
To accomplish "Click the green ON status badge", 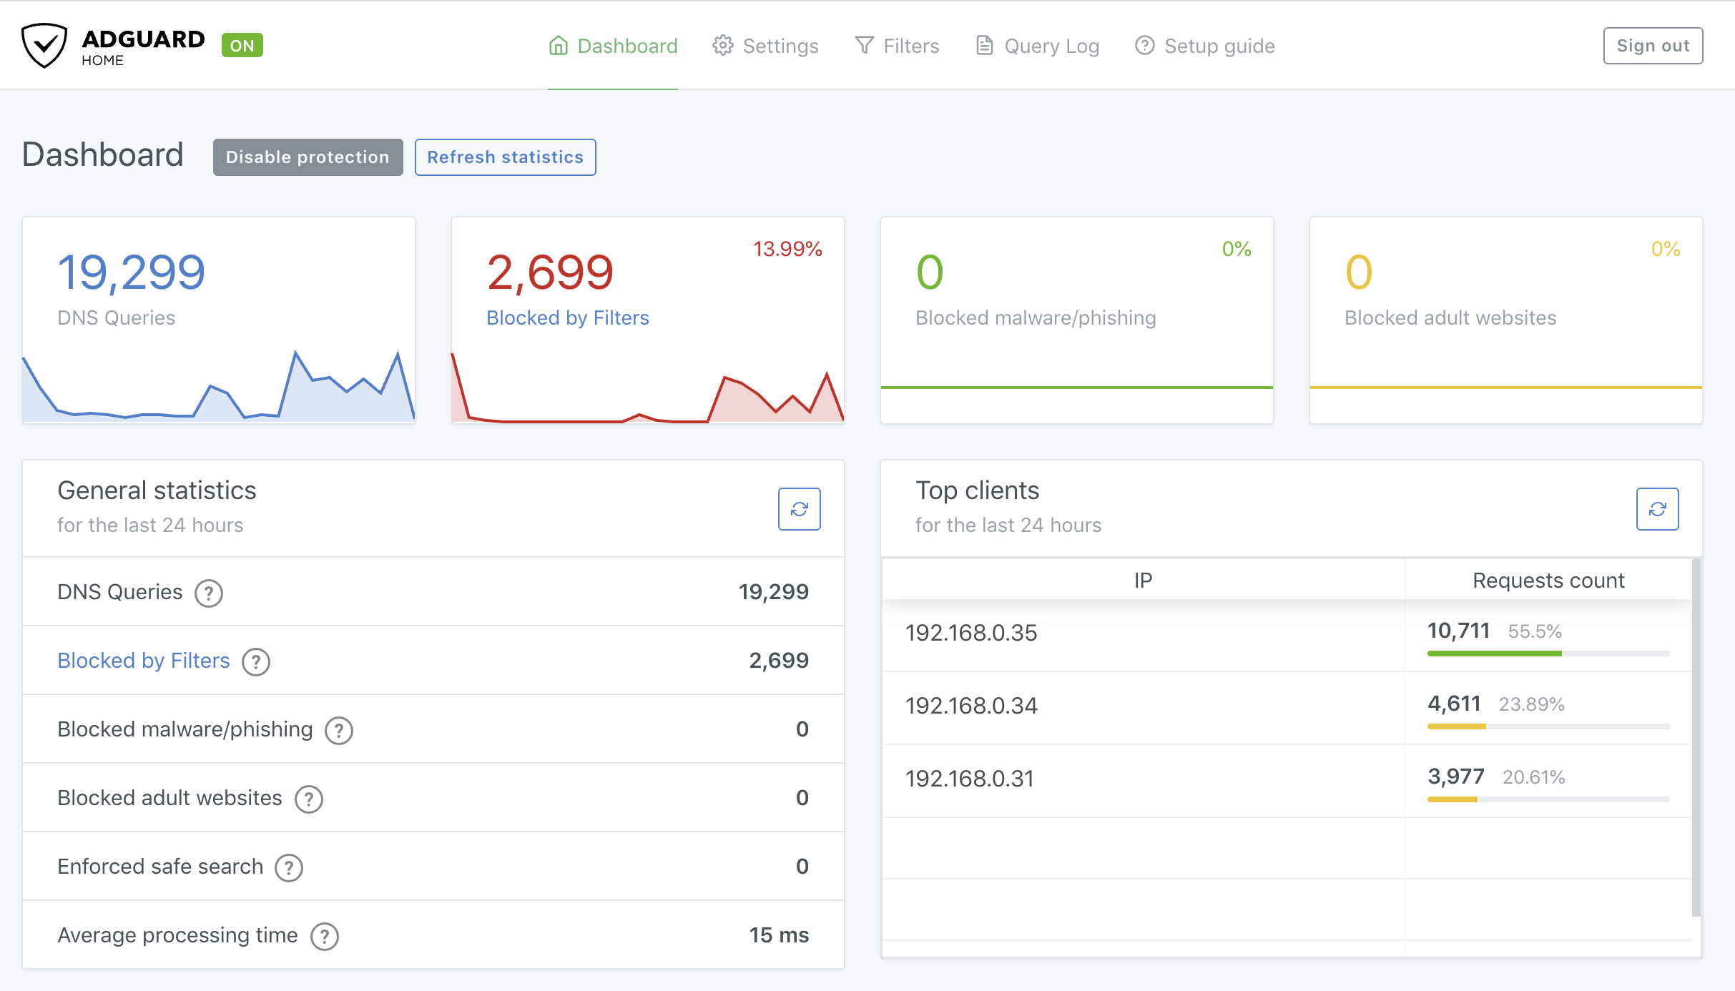I will [242, 46].
